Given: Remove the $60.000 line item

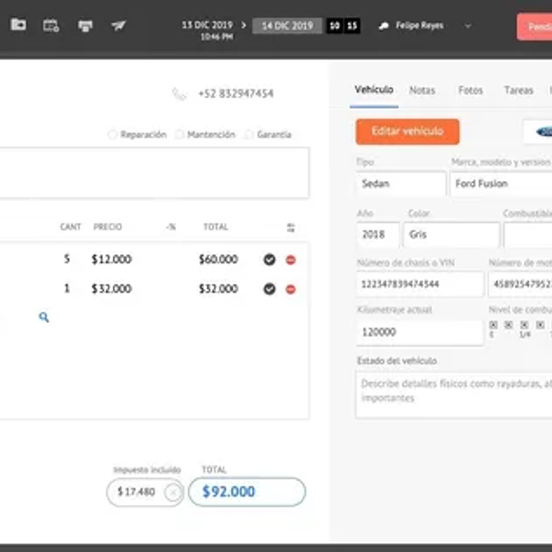Looking at the screenshot, I should (291, 260).
